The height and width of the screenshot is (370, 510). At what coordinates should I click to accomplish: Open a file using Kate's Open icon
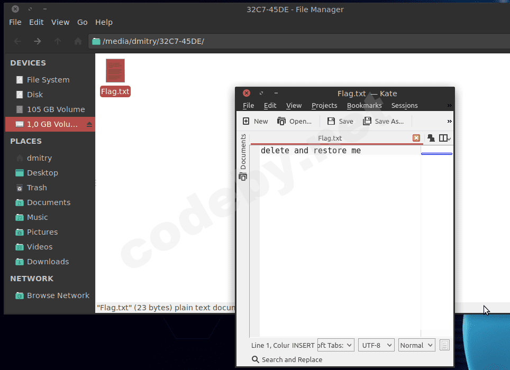(x=294, y=121)
